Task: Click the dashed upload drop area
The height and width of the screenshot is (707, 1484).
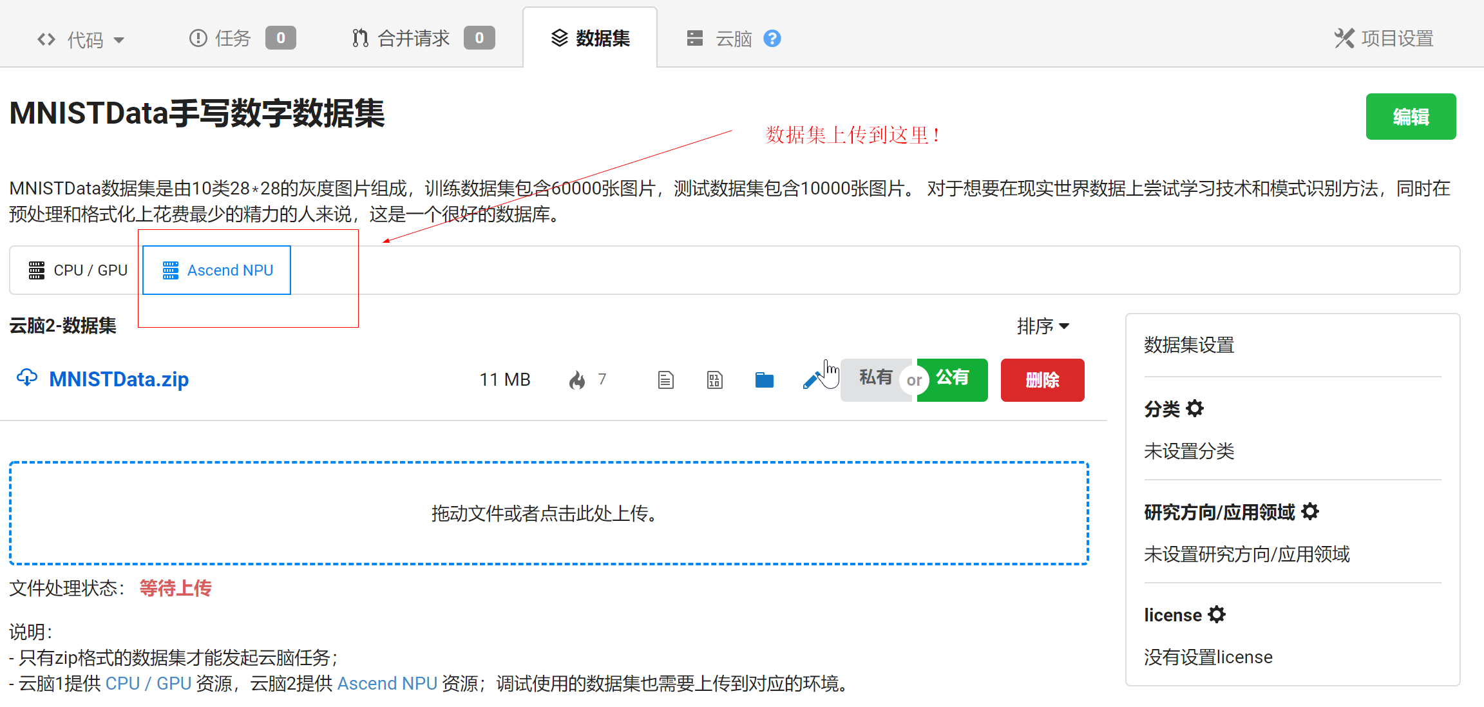Action: tap(549, 513)
